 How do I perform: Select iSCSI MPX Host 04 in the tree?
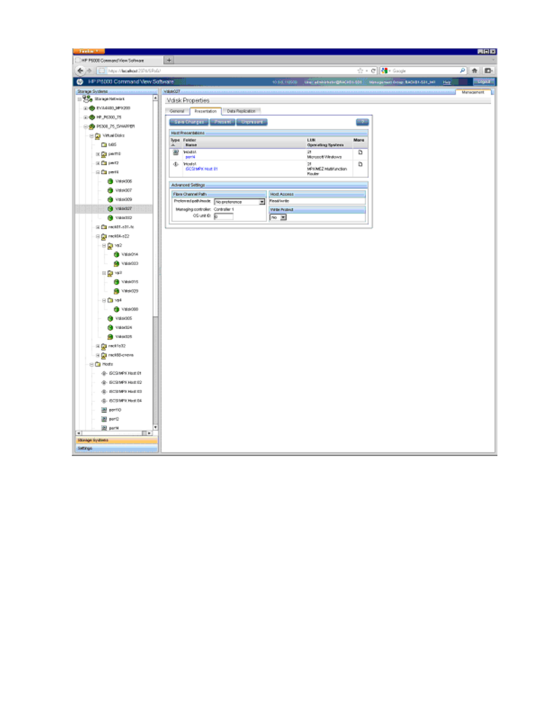[x=125, y=401]
